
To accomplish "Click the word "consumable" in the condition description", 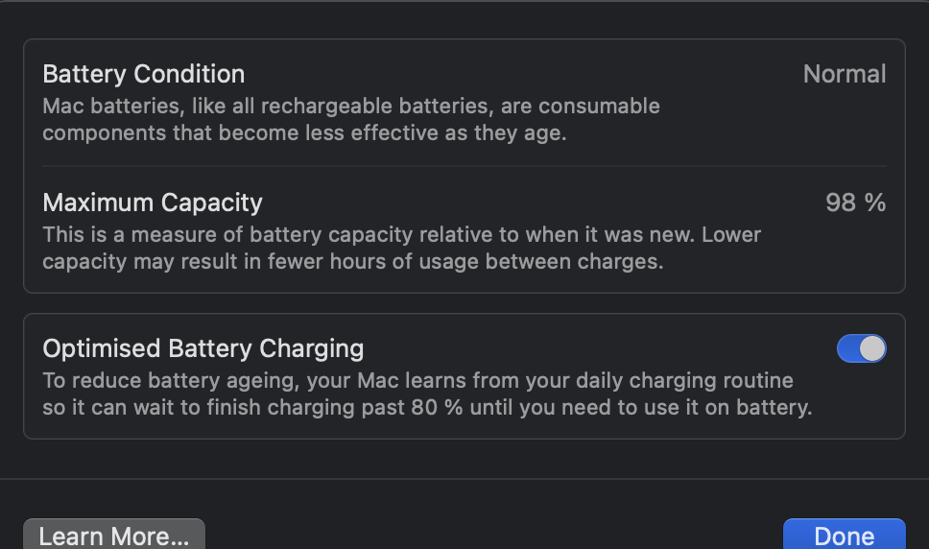I will click(x=603, y=106).
